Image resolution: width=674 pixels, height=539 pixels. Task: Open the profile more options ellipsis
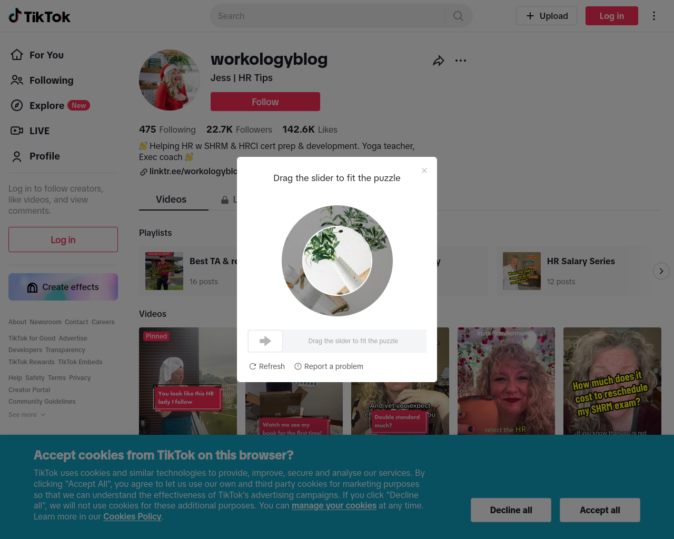tap(461, 61)
